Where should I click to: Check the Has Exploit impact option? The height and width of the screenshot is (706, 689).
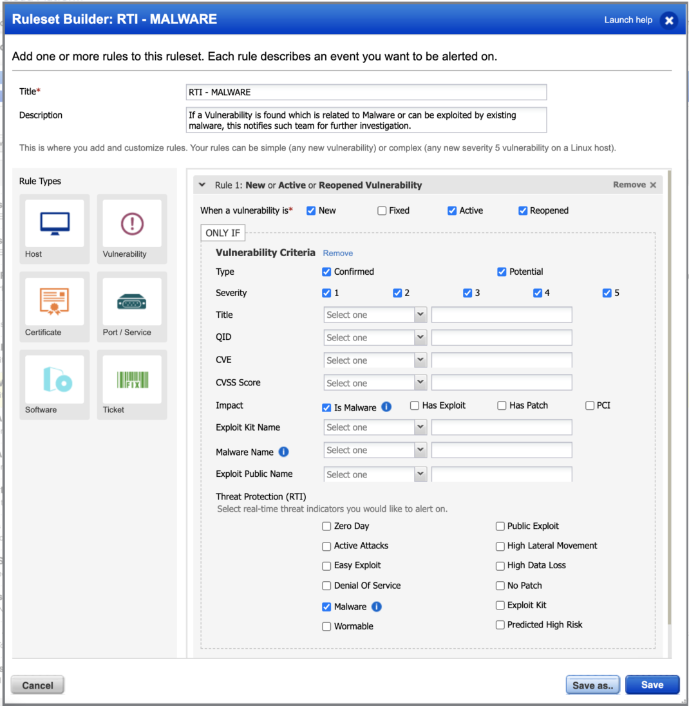click(x=415, y=405)
